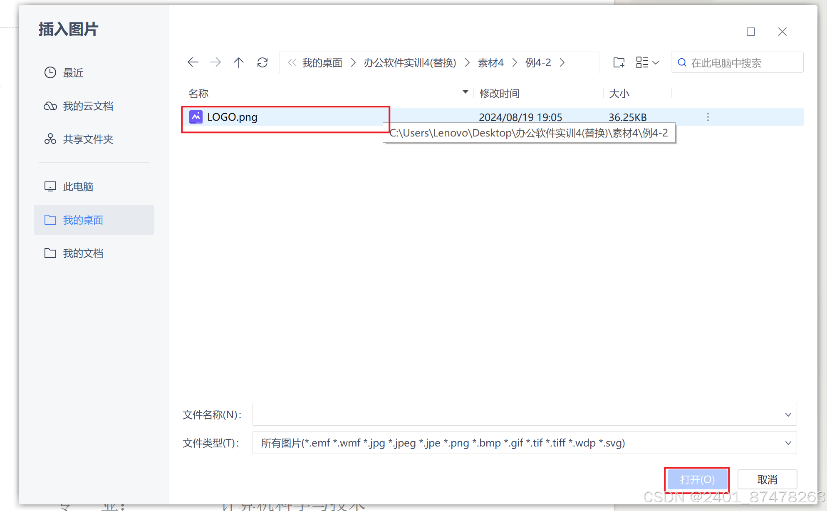
Task: Refresh the current folder listing
Action: click(x=262, y=62)
